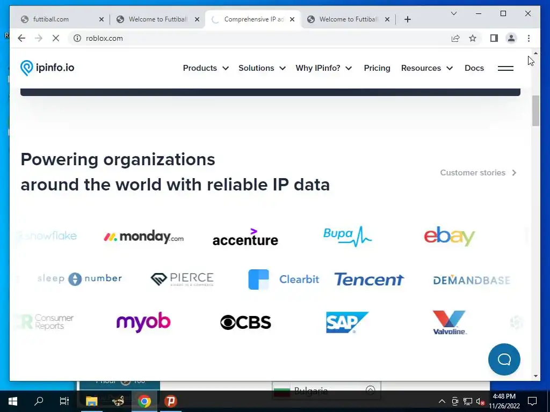Switch to the last Welcome to Futtiball tab
Screen dimensions: 550x412
[348, 19]
